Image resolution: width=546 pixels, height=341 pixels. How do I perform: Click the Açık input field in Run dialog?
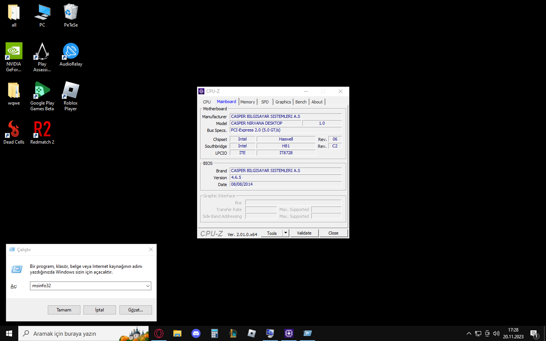pyautogui.click(x=88, y=286)
